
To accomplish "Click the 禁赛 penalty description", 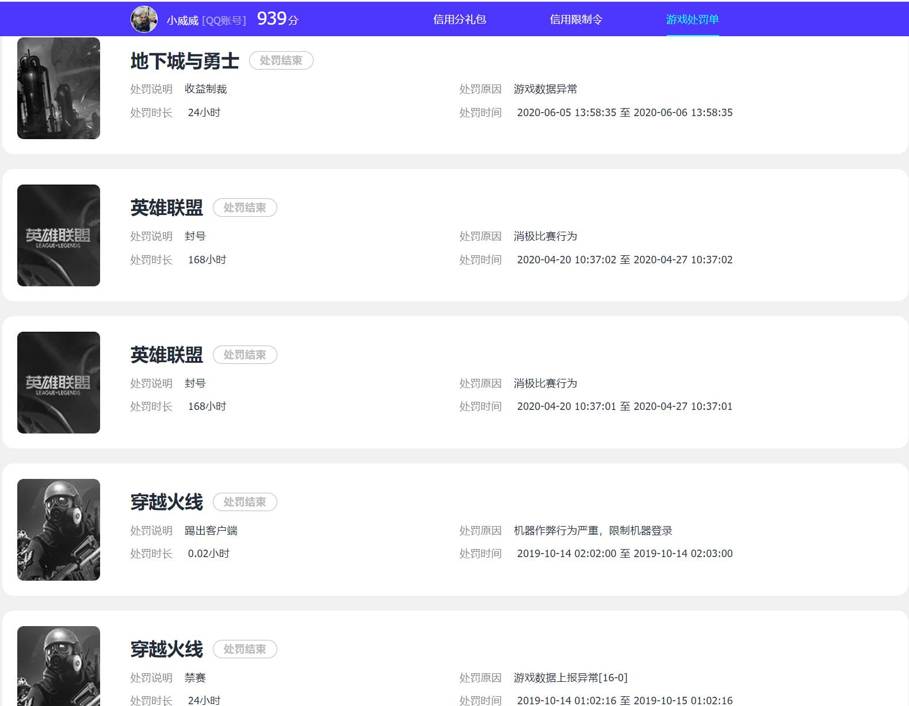I will (x=195, y=678).
